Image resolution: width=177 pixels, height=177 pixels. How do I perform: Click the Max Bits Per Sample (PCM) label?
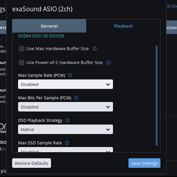point(45,98)
